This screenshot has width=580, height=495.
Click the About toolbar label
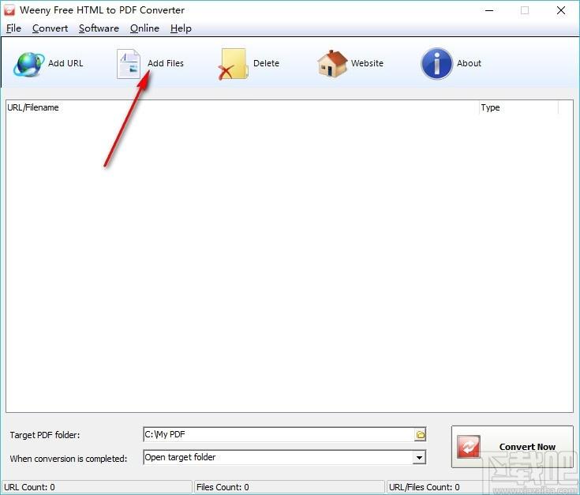click(469, 63)
